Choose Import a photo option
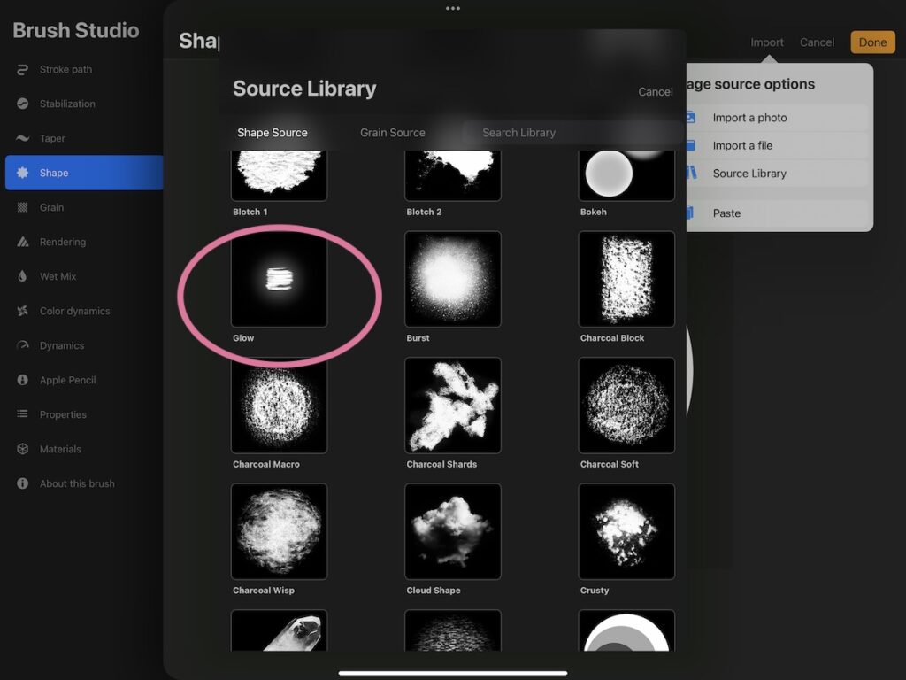This screenshot has width=906, height=680. pos(749,118)
